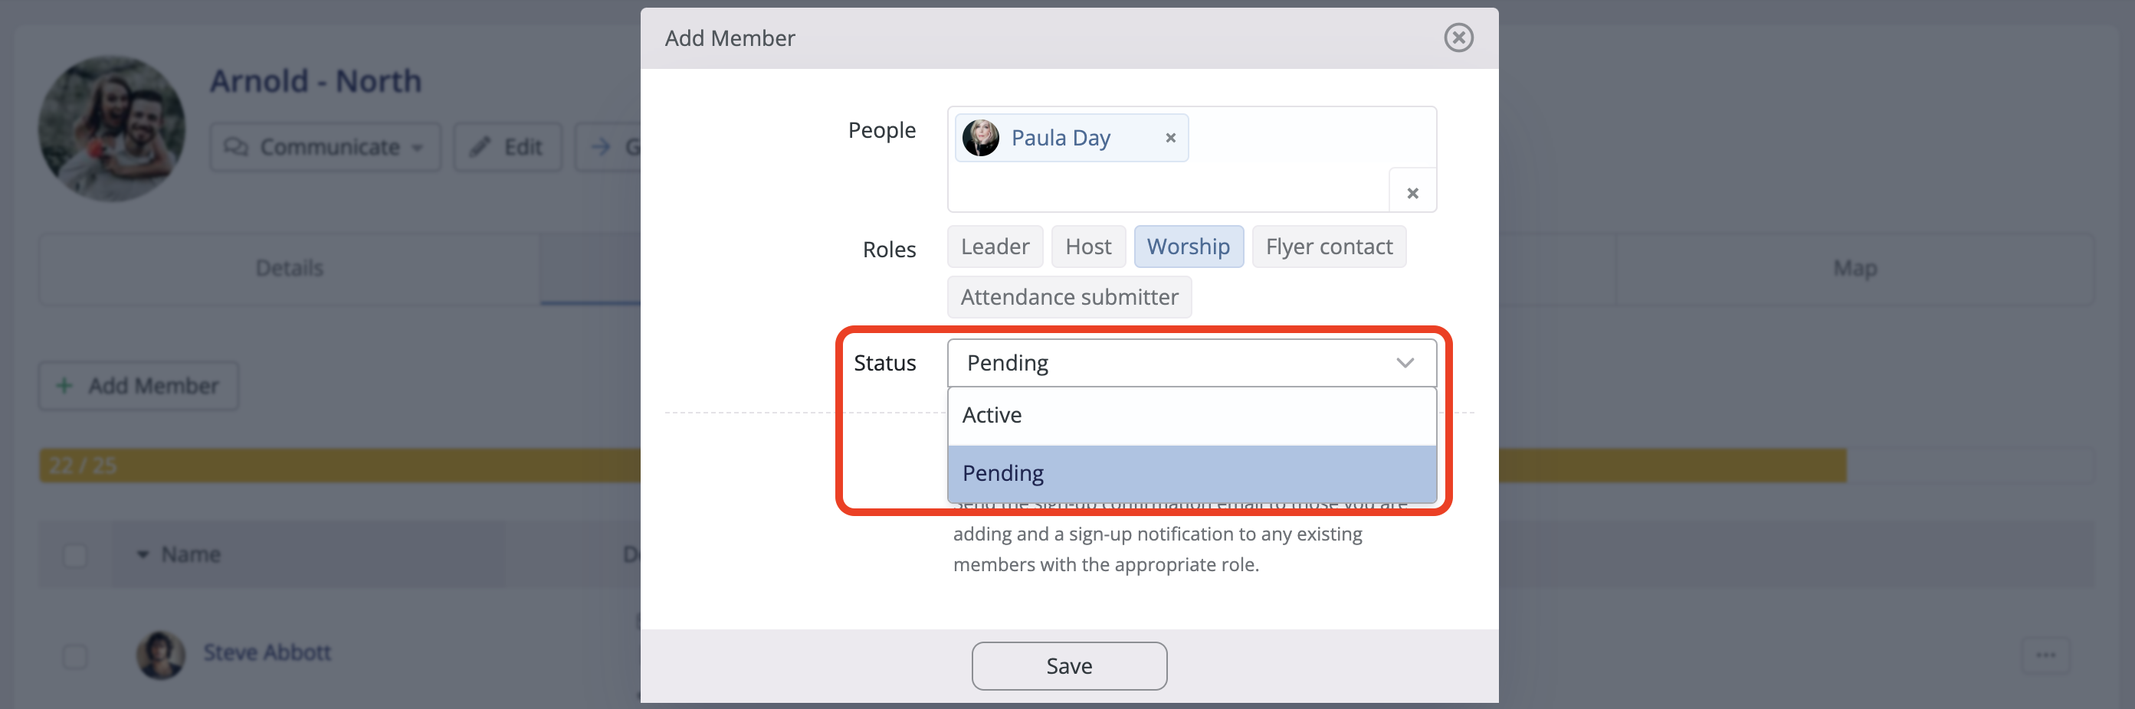
Task: Save the new group member
Action: coord(1068,665)
